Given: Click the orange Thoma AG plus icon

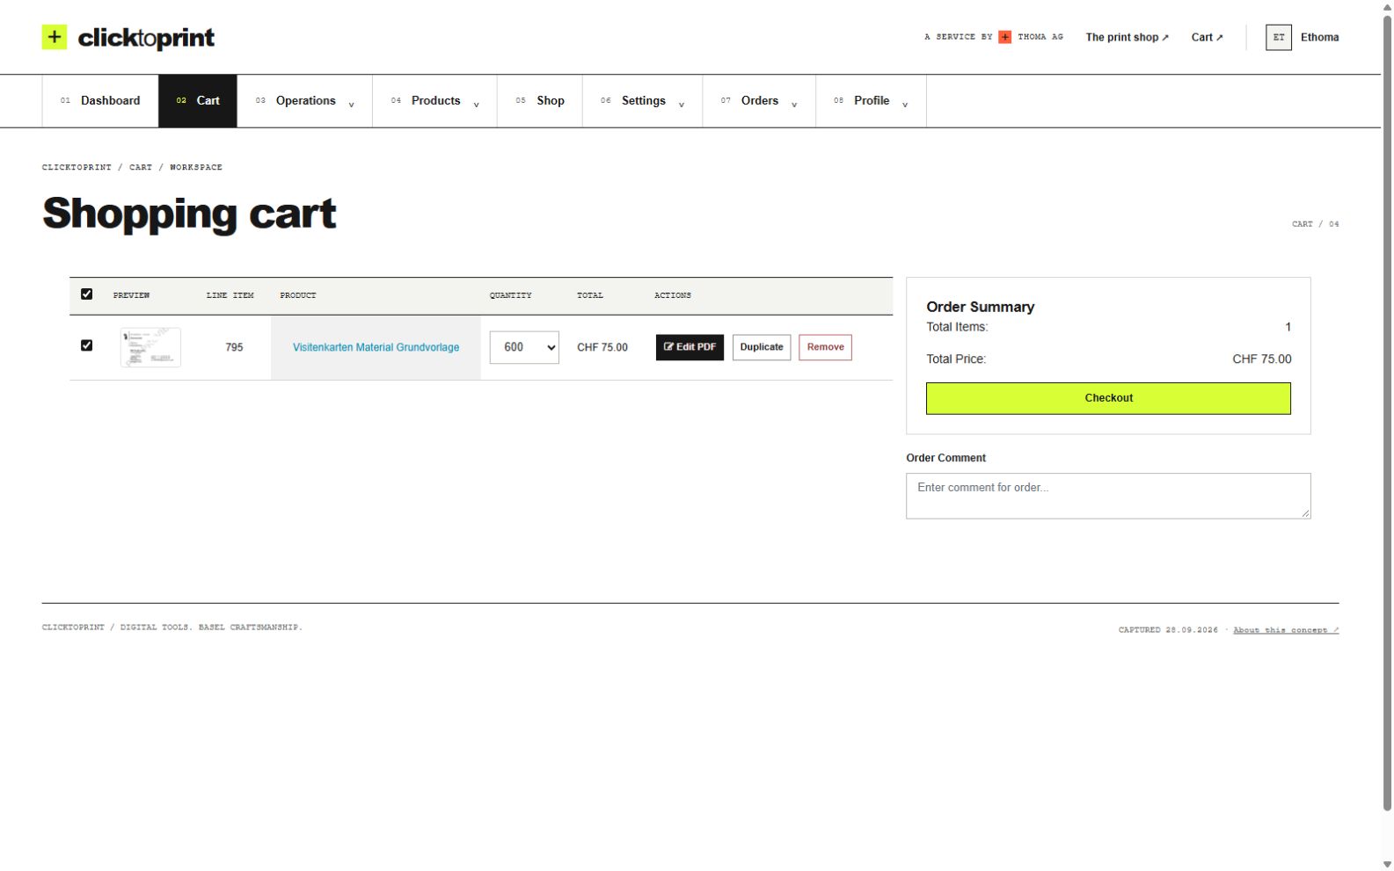Looking at the screenshot, I should (1004, 37).
